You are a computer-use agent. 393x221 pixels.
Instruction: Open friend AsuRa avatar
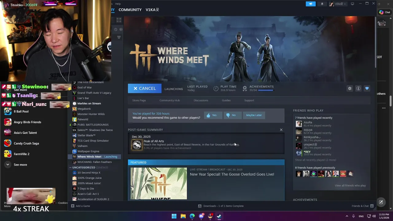[x=299, y=124]
